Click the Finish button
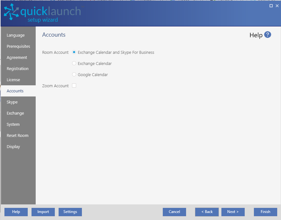281x220 pixels. [x=265, y=212]
